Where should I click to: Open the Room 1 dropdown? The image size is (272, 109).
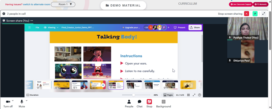click(63, 4)
